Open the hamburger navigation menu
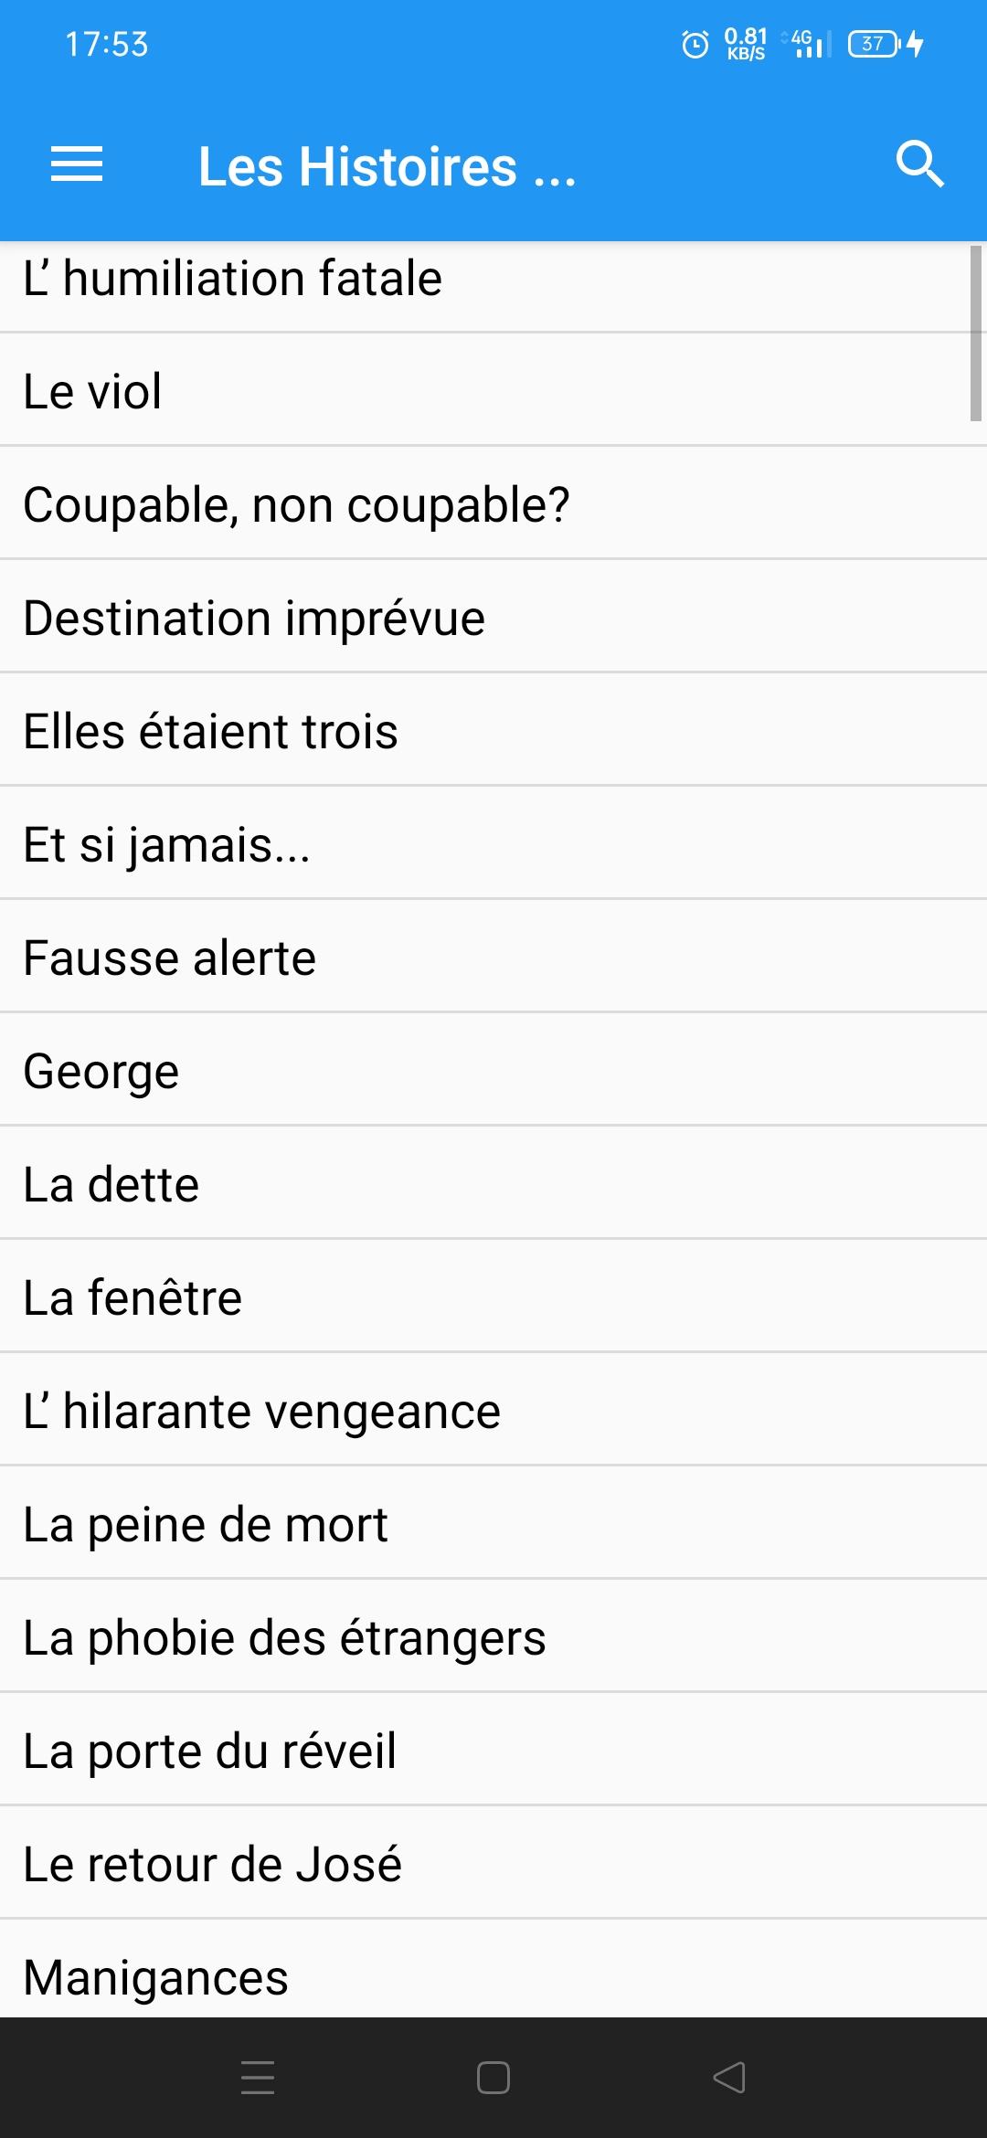The width and height of the screenshot is (987, 2138). 77,164
